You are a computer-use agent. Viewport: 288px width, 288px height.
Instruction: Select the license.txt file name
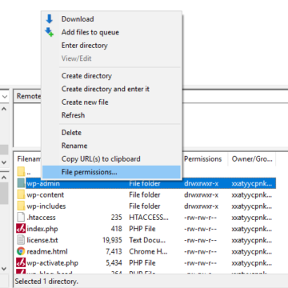coord(42,240)
